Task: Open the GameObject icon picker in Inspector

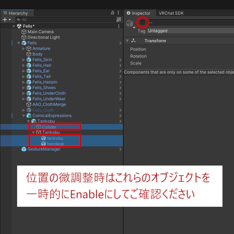Action: coord(131,24)
